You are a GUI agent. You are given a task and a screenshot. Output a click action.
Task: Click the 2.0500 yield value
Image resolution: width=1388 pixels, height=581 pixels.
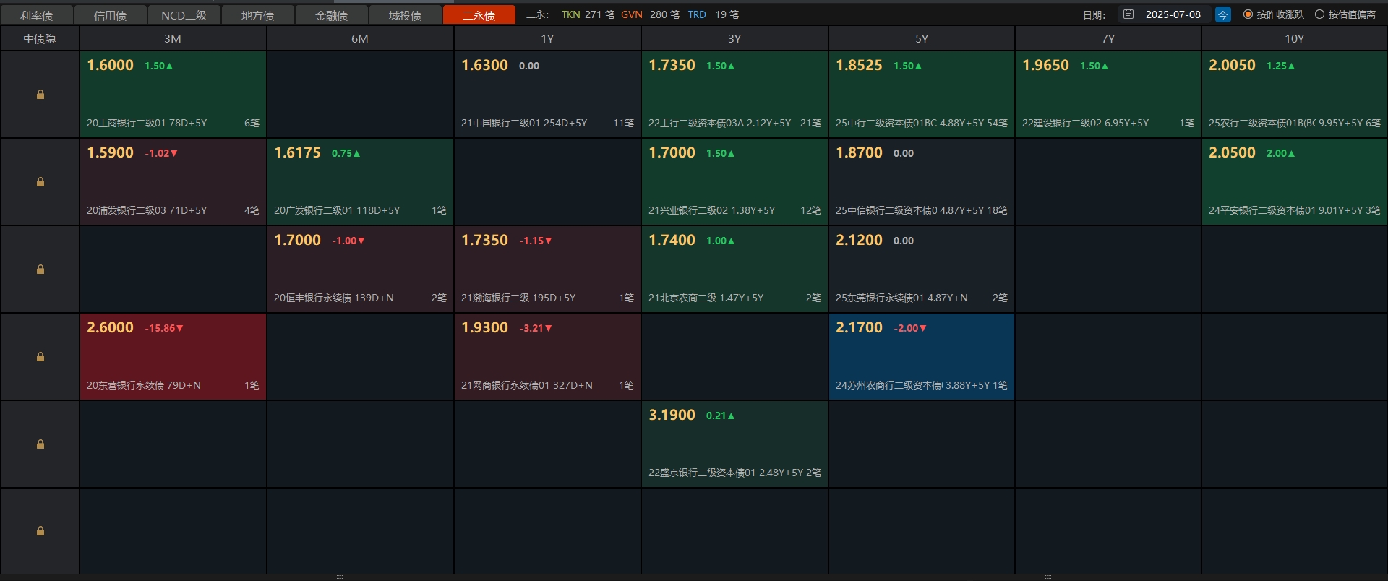[x=1232, y=152]
